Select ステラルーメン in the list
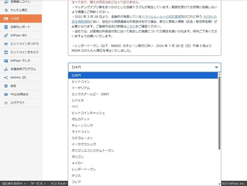 click(143, 138)
